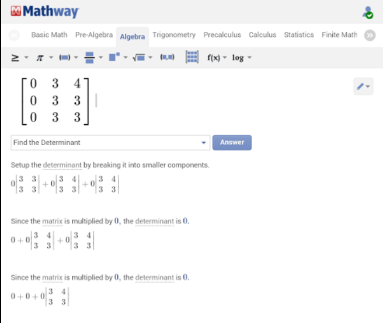Expand exponent options dropdown arrow
This screenshot has height=323, width=383.
click(126, 58)
